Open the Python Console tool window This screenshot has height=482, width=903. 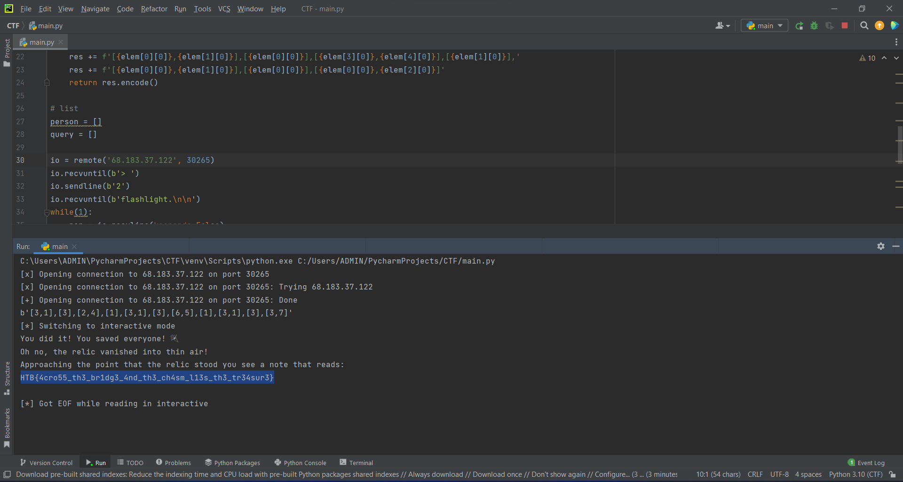pyautogui.click(x=300, y=462)
